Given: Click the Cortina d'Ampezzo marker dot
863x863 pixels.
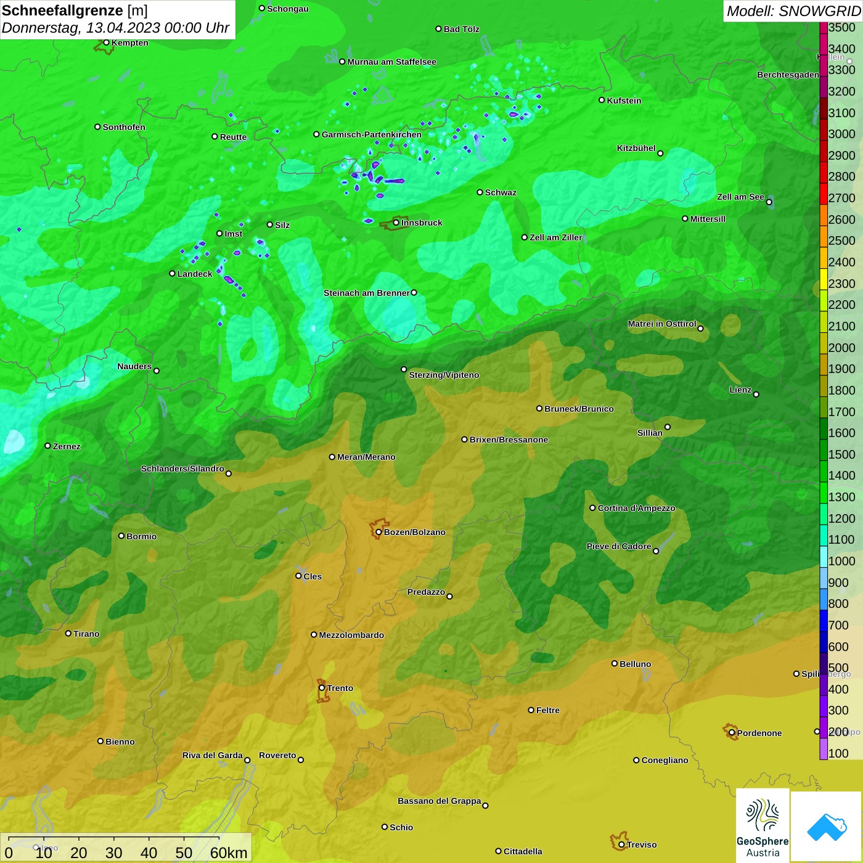Looking at the screenshot, I should pyautogui.click(x=592, y=508).
